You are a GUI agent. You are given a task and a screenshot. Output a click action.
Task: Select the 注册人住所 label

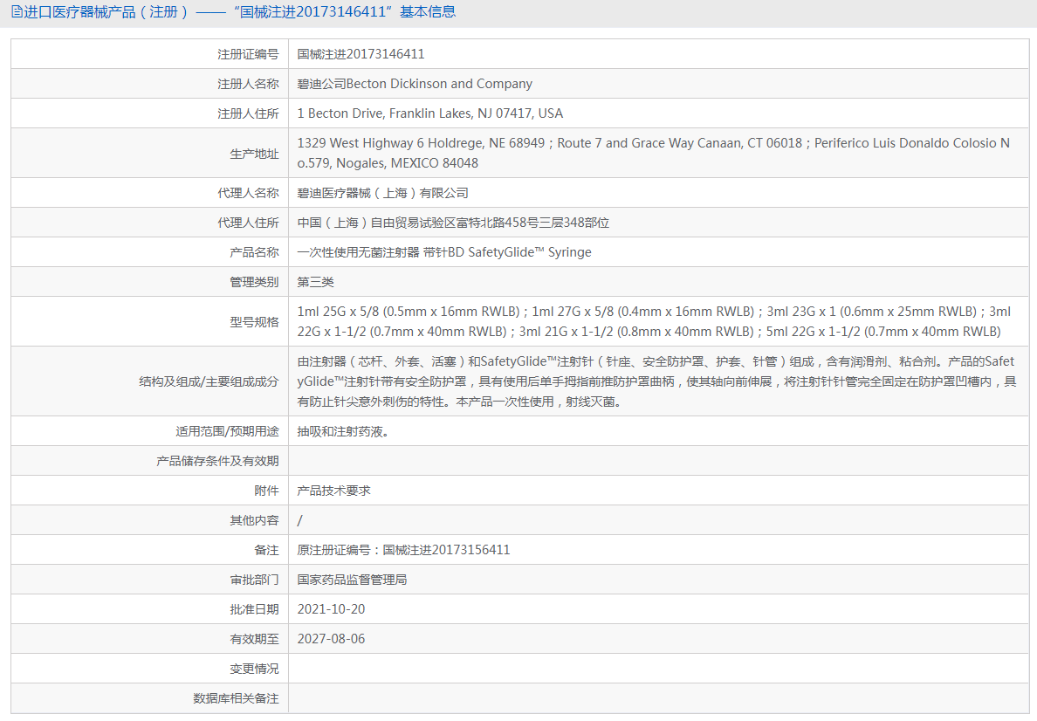248,113
